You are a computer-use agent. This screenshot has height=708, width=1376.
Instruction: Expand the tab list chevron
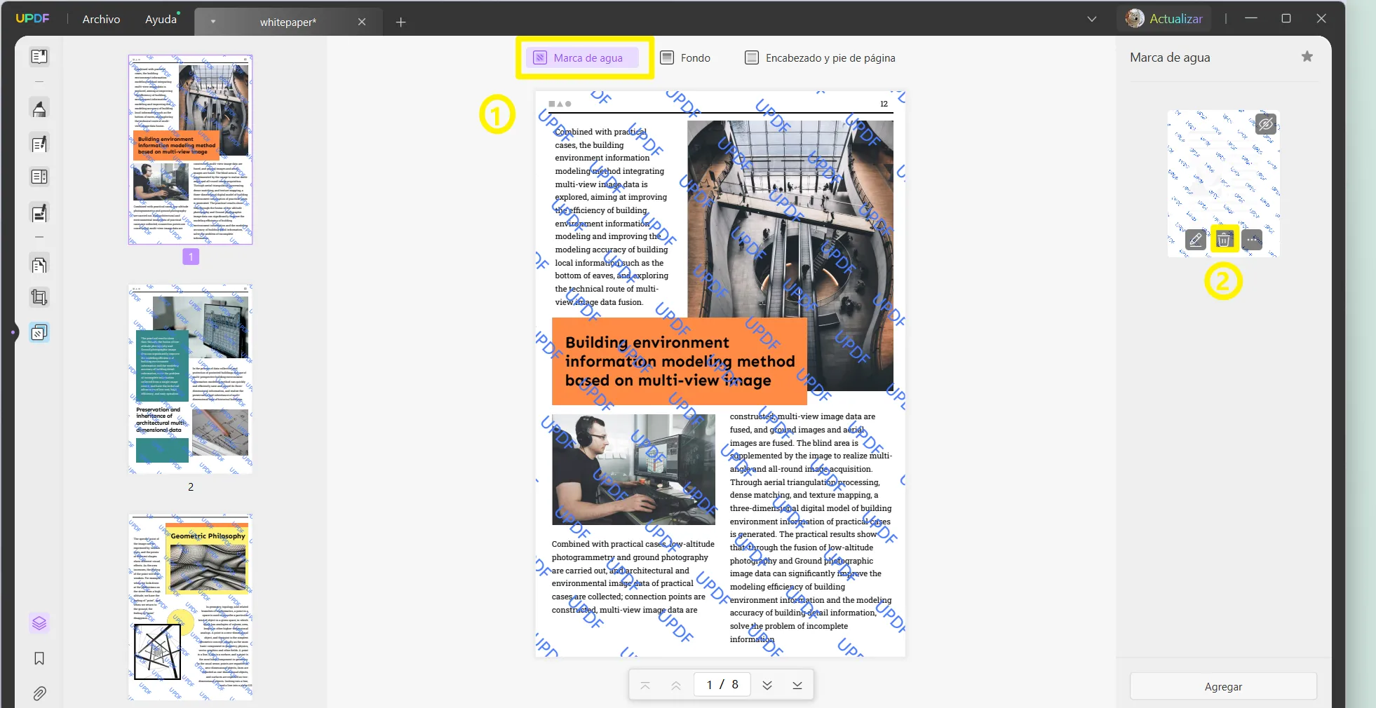click(1092, 19)
